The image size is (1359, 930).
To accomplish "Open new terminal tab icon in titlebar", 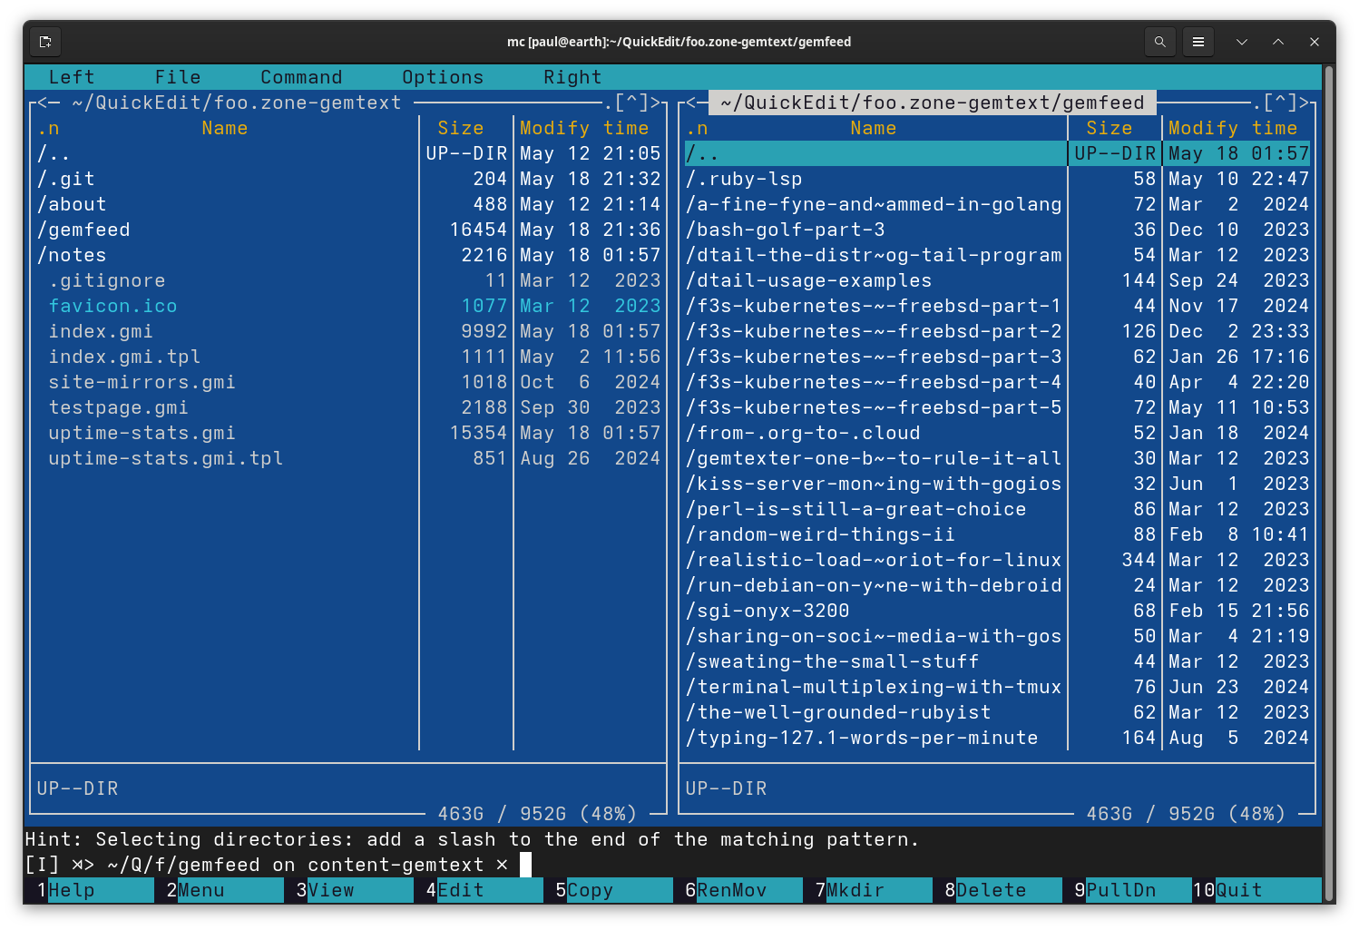I will coord(45,42).
